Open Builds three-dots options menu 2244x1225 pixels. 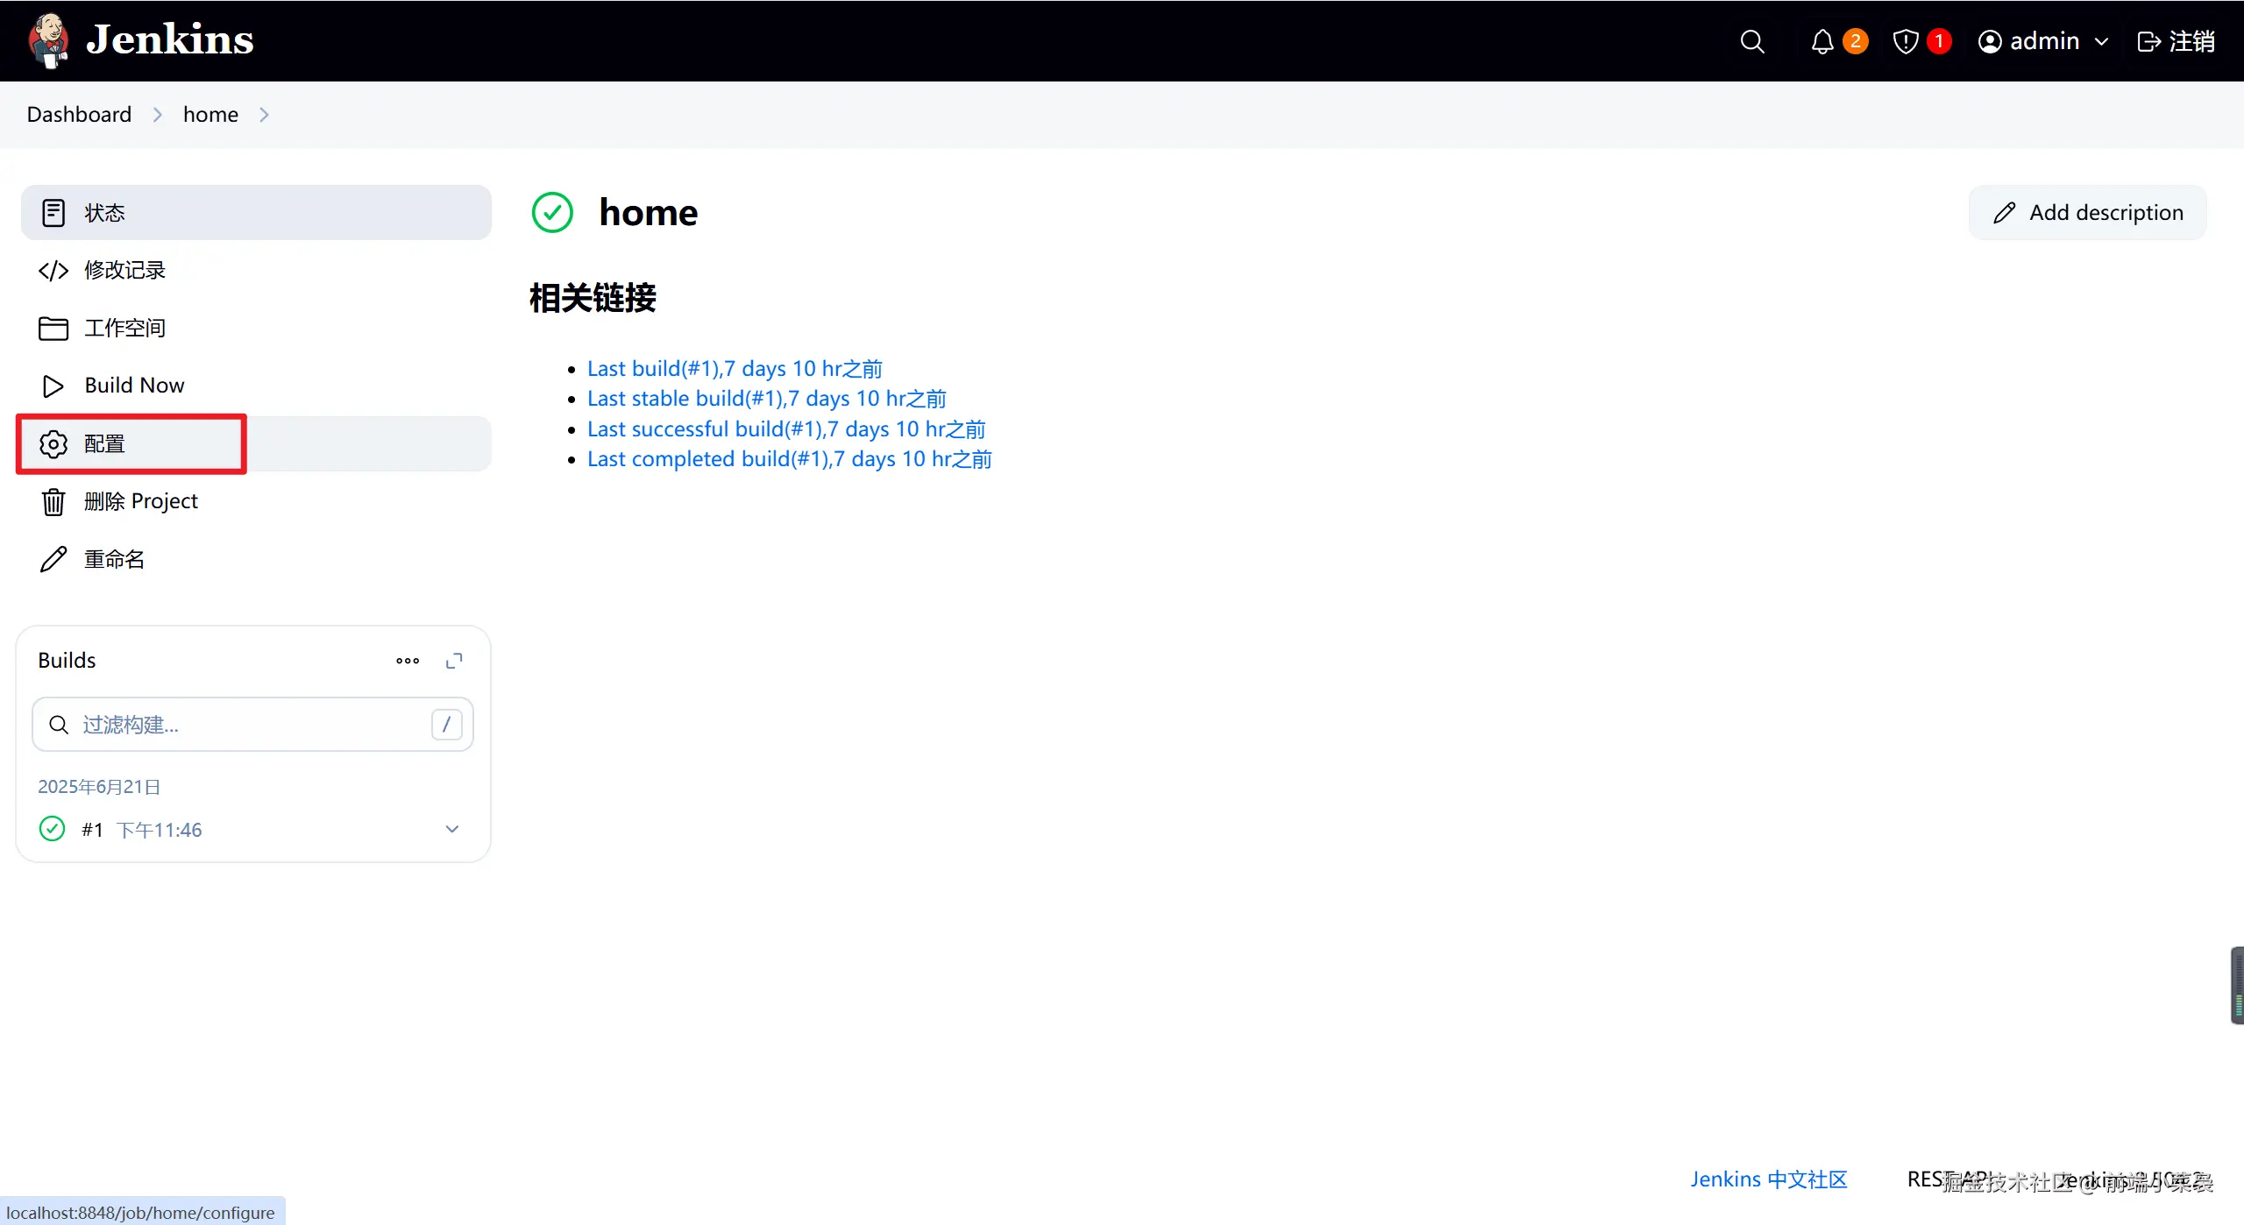[x=408, y=661]
